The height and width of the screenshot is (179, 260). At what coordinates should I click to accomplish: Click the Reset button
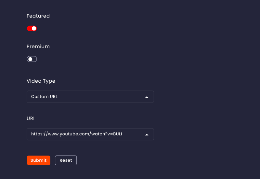pos(66,160)
